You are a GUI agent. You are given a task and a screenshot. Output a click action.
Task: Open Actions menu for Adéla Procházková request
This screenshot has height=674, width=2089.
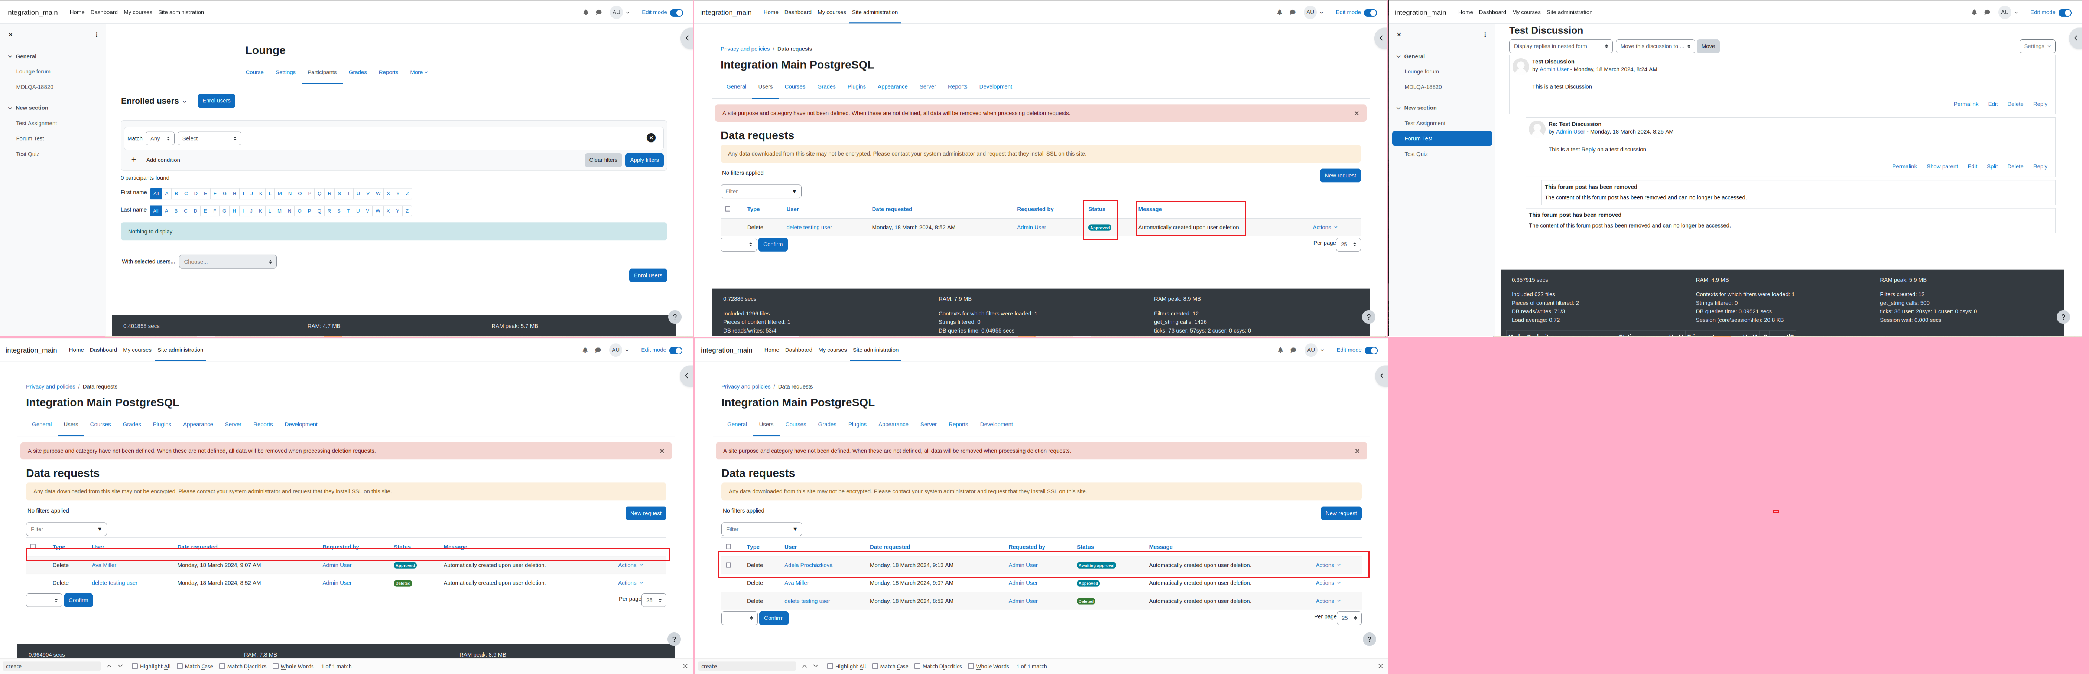click(x=1328, y=566)
